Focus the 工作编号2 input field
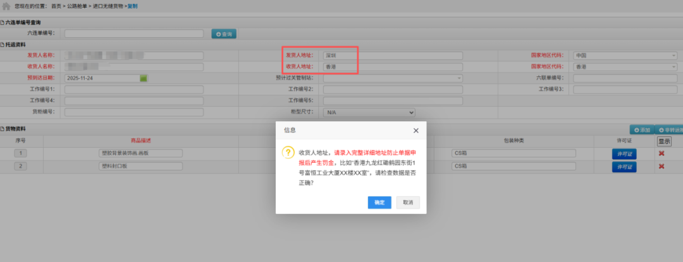683x262 pixels. [x=393, y=90]
